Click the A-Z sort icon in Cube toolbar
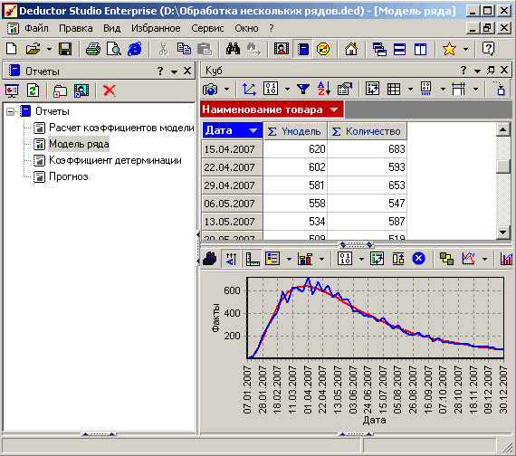Screen dimensions: 516x456 [x=323, y=89]
